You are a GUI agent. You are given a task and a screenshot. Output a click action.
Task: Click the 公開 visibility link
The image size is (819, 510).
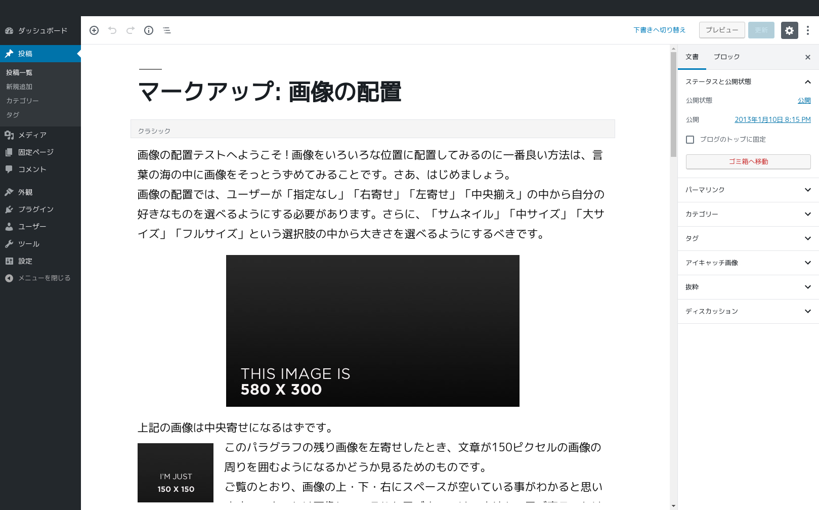(804, 101)
